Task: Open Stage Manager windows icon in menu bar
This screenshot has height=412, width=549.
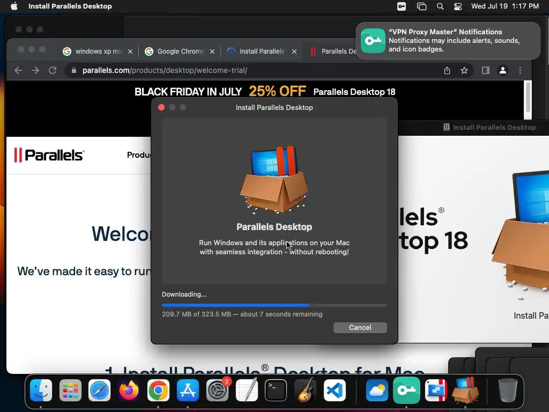Action: pos(421,6)
